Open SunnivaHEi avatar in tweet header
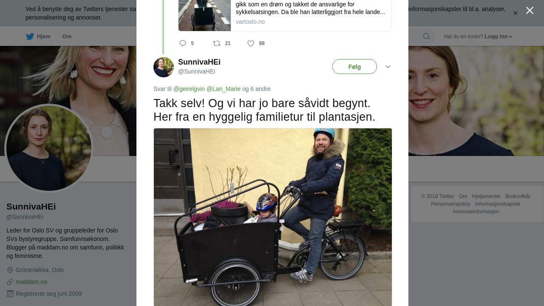The height and width of the screenshot is (306, 544). point(164,67)
